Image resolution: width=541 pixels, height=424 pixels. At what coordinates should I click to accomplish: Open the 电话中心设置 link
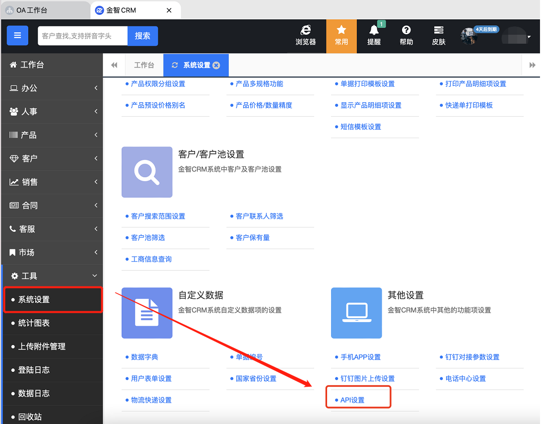pos(466,378)
